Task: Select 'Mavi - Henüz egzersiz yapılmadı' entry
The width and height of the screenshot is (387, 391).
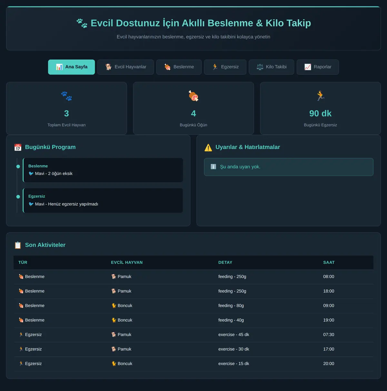Action: click(x=103, y=200)
